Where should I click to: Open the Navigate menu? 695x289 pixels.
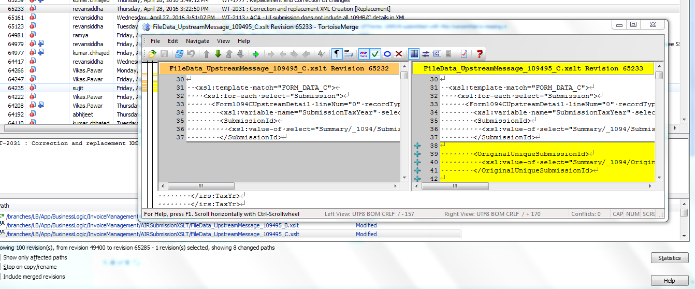197,41
